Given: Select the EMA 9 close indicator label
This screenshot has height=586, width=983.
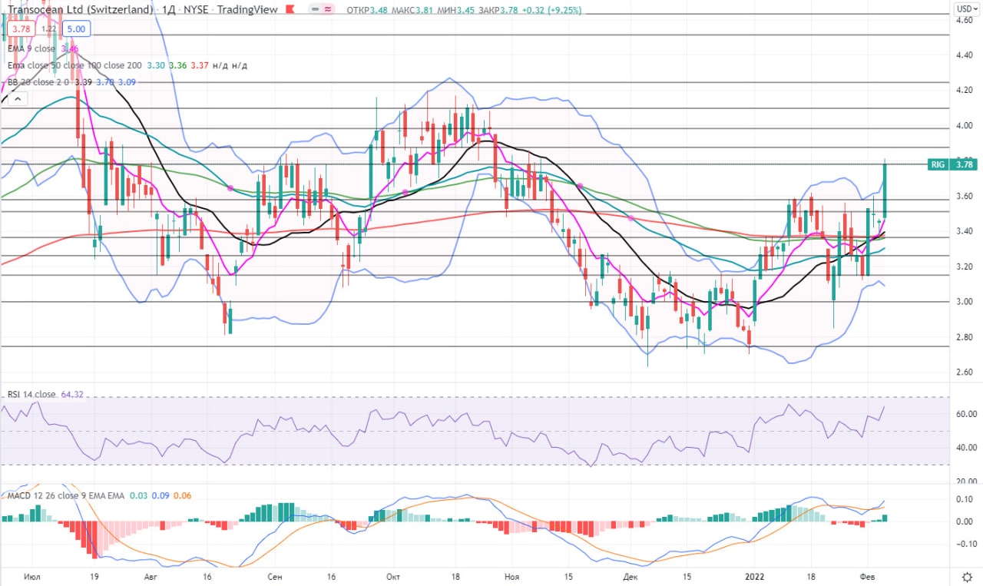Looking at the screenshot, I should click(x=31, y=48).
